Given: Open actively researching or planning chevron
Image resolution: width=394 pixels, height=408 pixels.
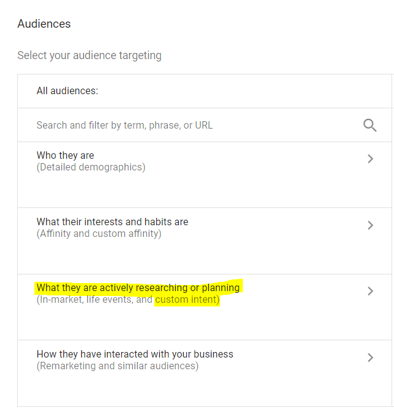Looking at the screenshot, I should tap(371, 291).
